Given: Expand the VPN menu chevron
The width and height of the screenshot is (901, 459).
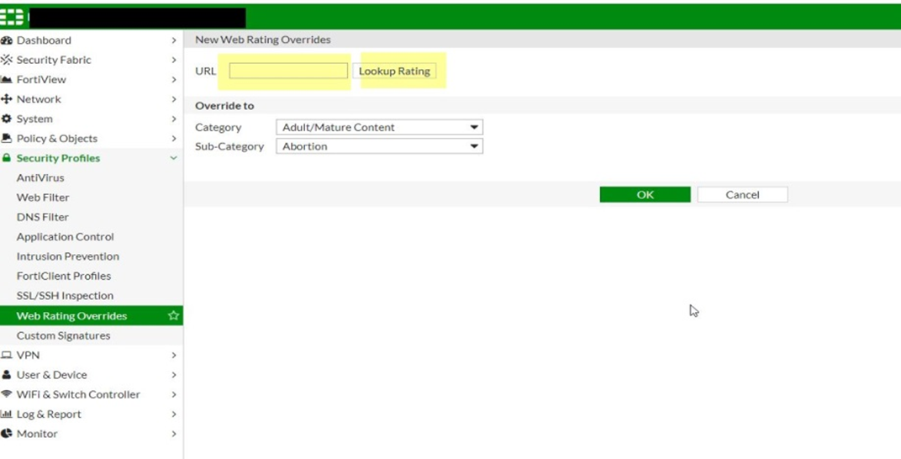Looking at the screenshot, I should [173, 356].
